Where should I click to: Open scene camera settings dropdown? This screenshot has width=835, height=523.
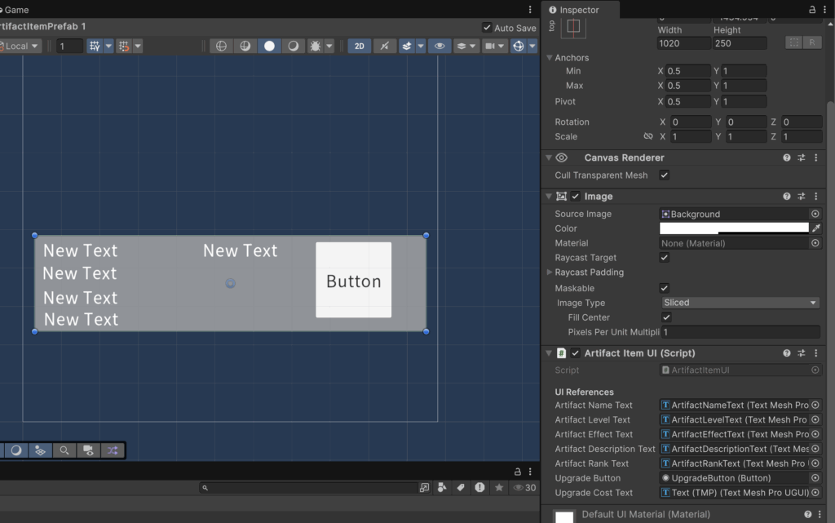(495, 46)
